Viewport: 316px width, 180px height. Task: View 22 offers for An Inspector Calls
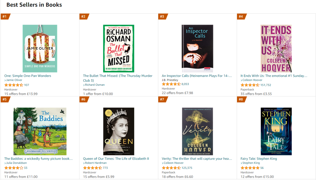177,93
